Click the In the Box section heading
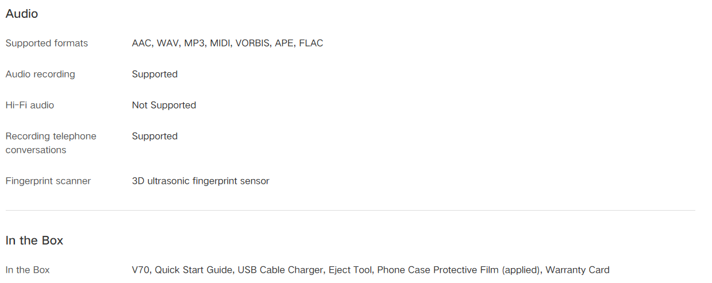The width and height of the screenshot is (712, 283). [34, 241]
